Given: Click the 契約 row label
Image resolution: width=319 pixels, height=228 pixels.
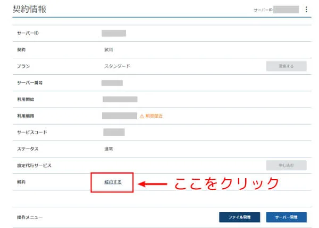Looking at the screenshot, I should (x=21, y=50).
